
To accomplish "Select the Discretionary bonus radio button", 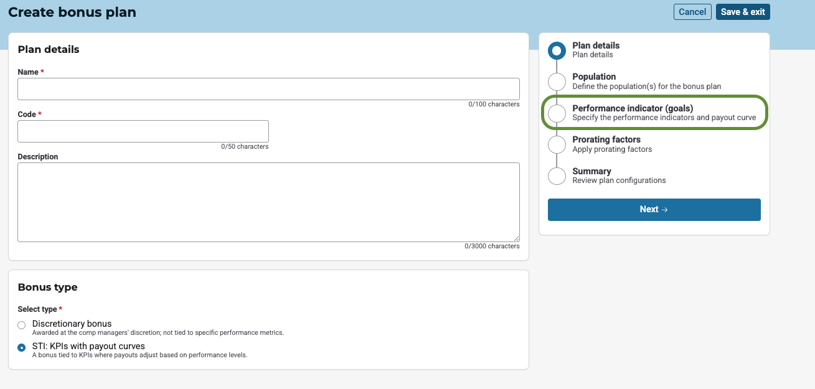I will pyautogui.click(x=22, y=325).
